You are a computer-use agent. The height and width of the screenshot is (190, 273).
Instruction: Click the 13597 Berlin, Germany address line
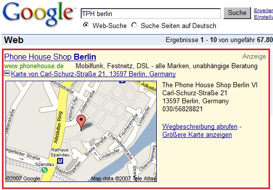coord(195,101)
